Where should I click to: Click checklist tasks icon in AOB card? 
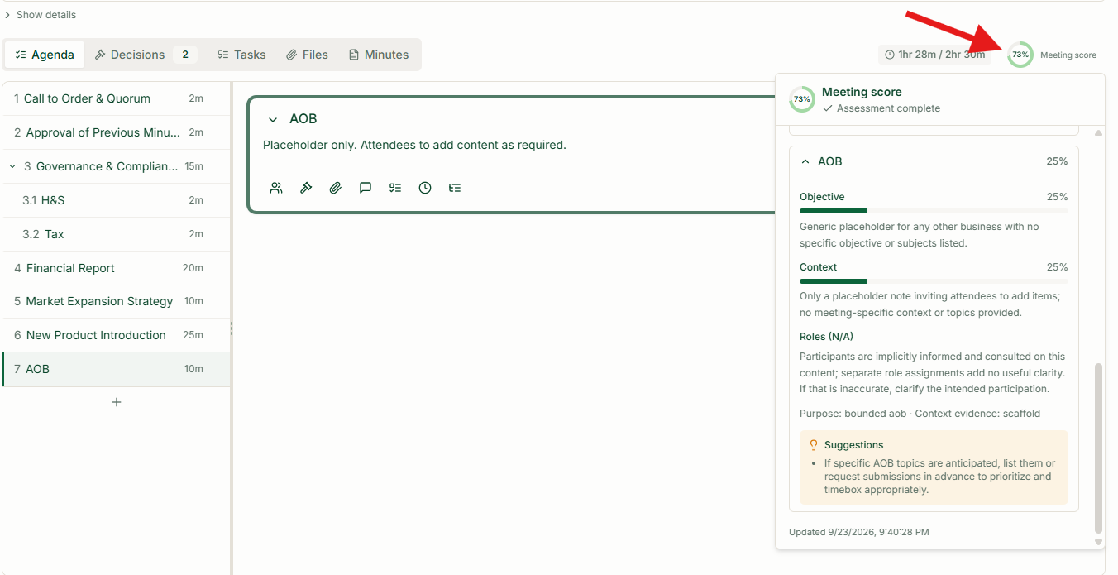pyautogui.click(x=395, y=188)
